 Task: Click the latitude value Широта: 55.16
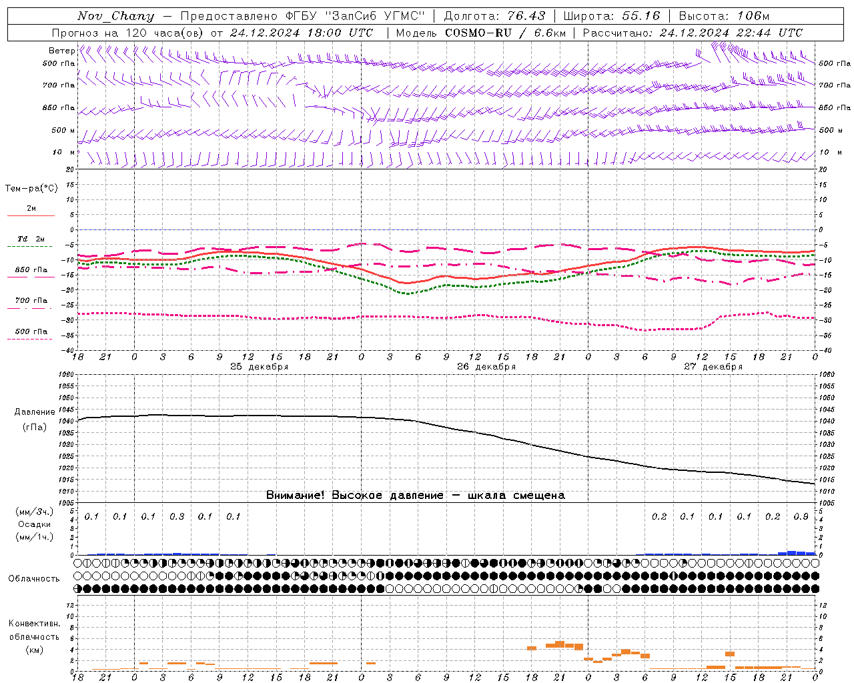612,16
